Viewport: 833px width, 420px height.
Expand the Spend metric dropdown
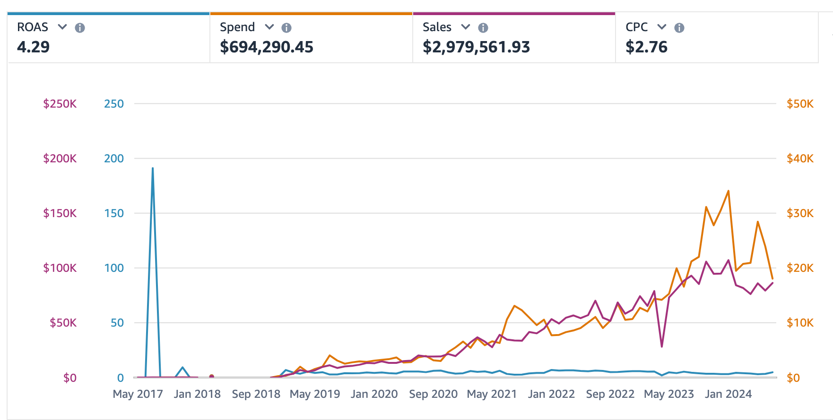click(x=269, y=27)
